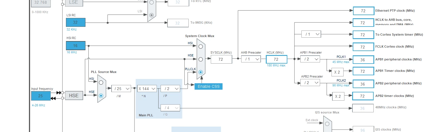Open the APB2 Prescaler /2 dropdown
Screen dimensions: 425x132
pos(310,83)
